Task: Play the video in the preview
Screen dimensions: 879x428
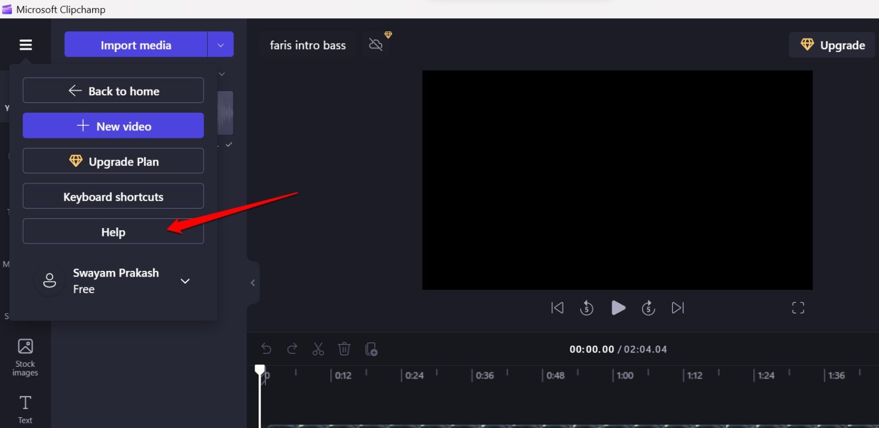Action: tap(618, 307)
